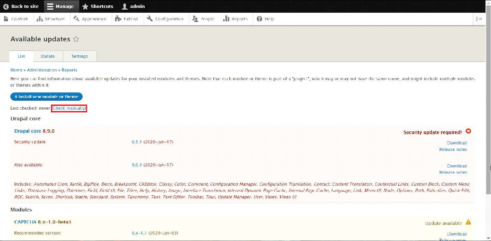Open the Structure admin menu
The height and width of the screenshot is (241, 491).
coord(51,19)
